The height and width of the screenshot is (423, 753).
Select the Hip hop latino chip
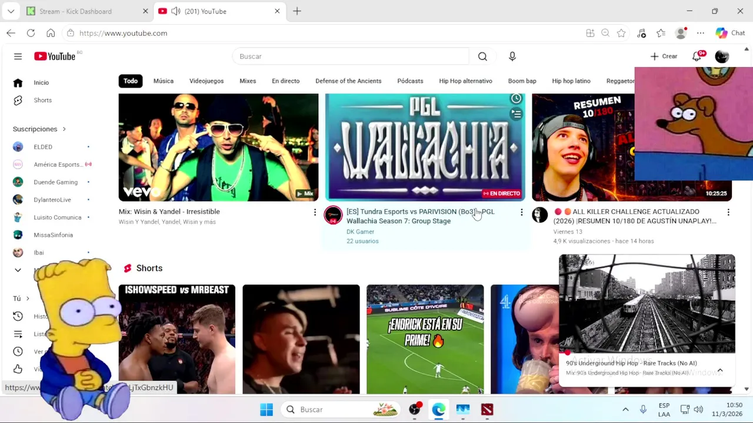571,81
